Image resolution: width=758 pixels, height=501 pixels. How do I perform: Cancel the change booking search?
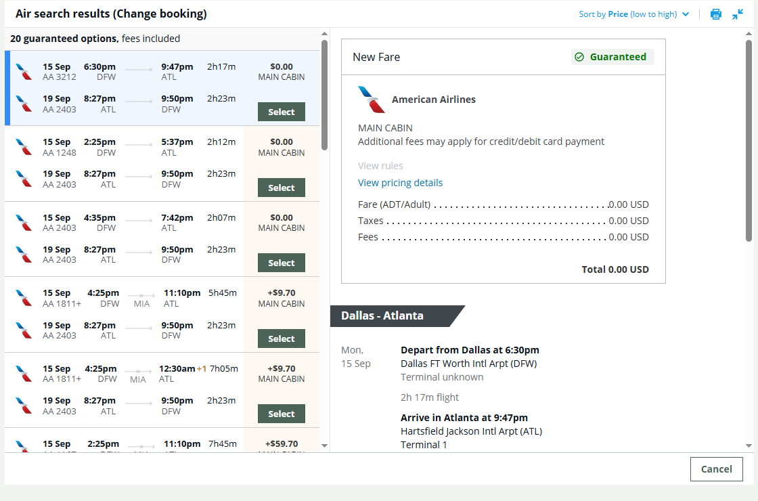pyautogui.click(x=717, y=469)
